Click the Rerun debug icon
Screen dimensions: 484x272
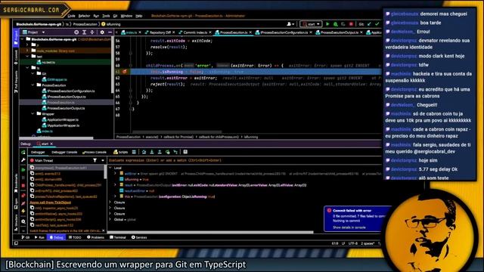point(23,153)
